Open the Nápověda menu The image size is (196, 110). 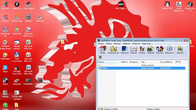click(146, 43)
